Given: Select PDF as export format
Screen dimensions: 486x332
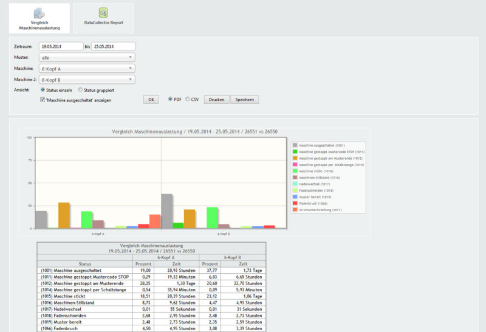Looking at the screenshot, I should pyautogui.click(x=170, y=99).
